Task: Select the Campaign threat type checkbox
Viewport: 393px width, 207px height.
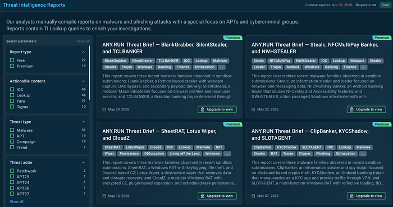Action: (x=12, y=142)
